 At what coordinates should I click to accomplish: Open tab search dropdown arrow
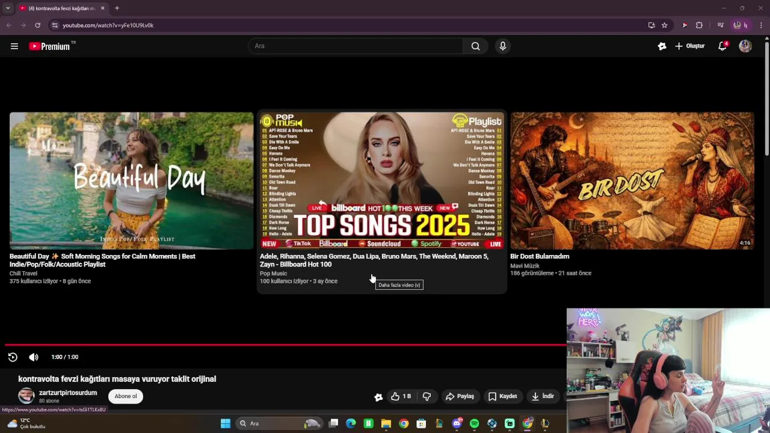(7, 8)
